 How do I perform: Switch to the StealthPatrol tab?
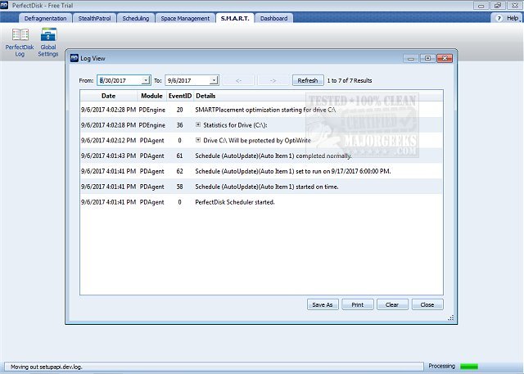pyautogui.click(x=95, y=18)
